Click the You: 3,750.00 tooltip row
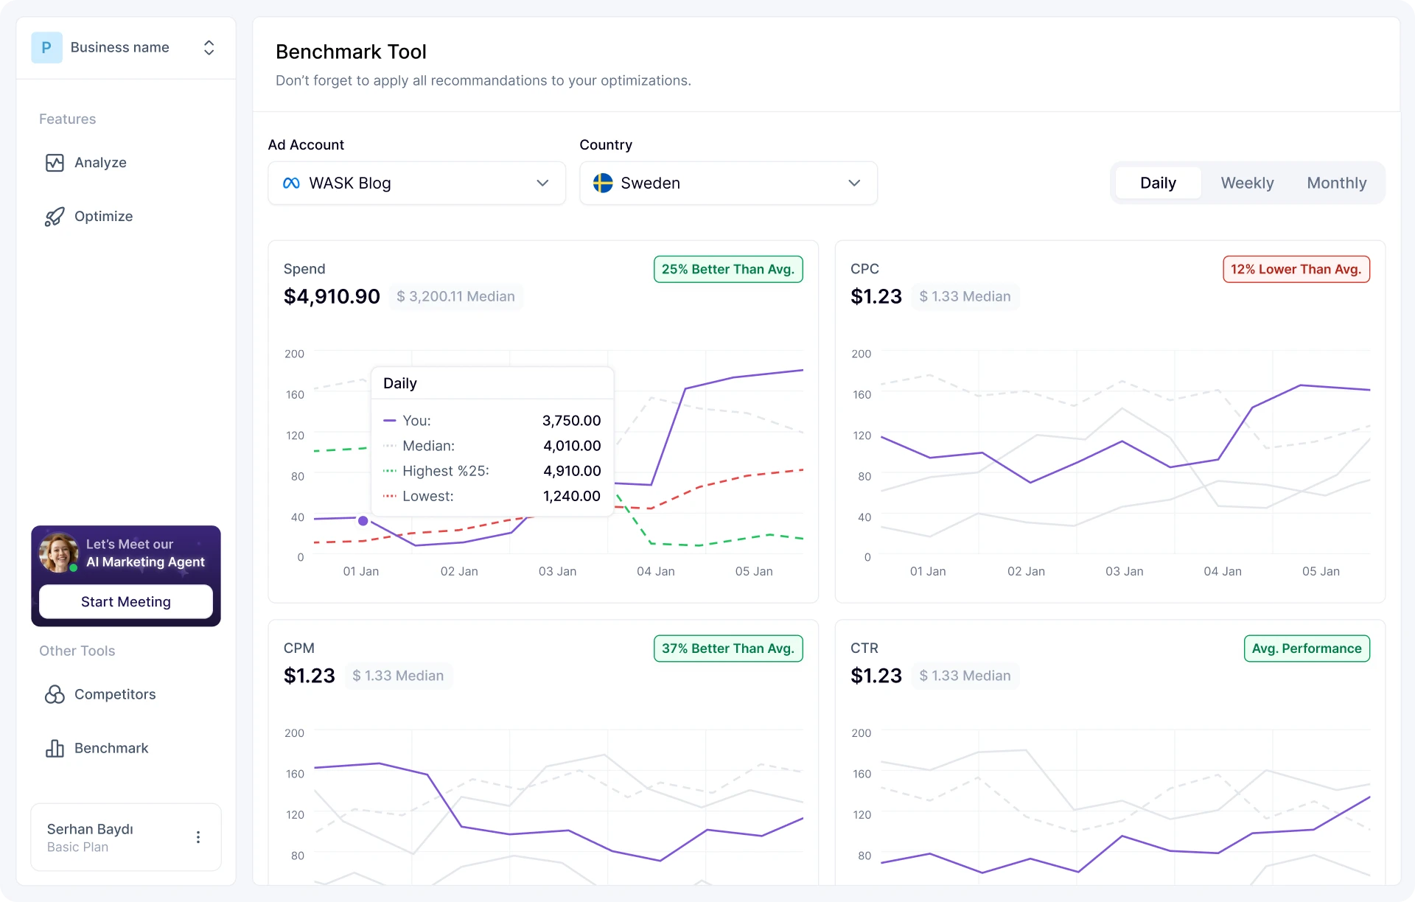The height and width of the screenshot is (902, 1415). coord(492,421)
